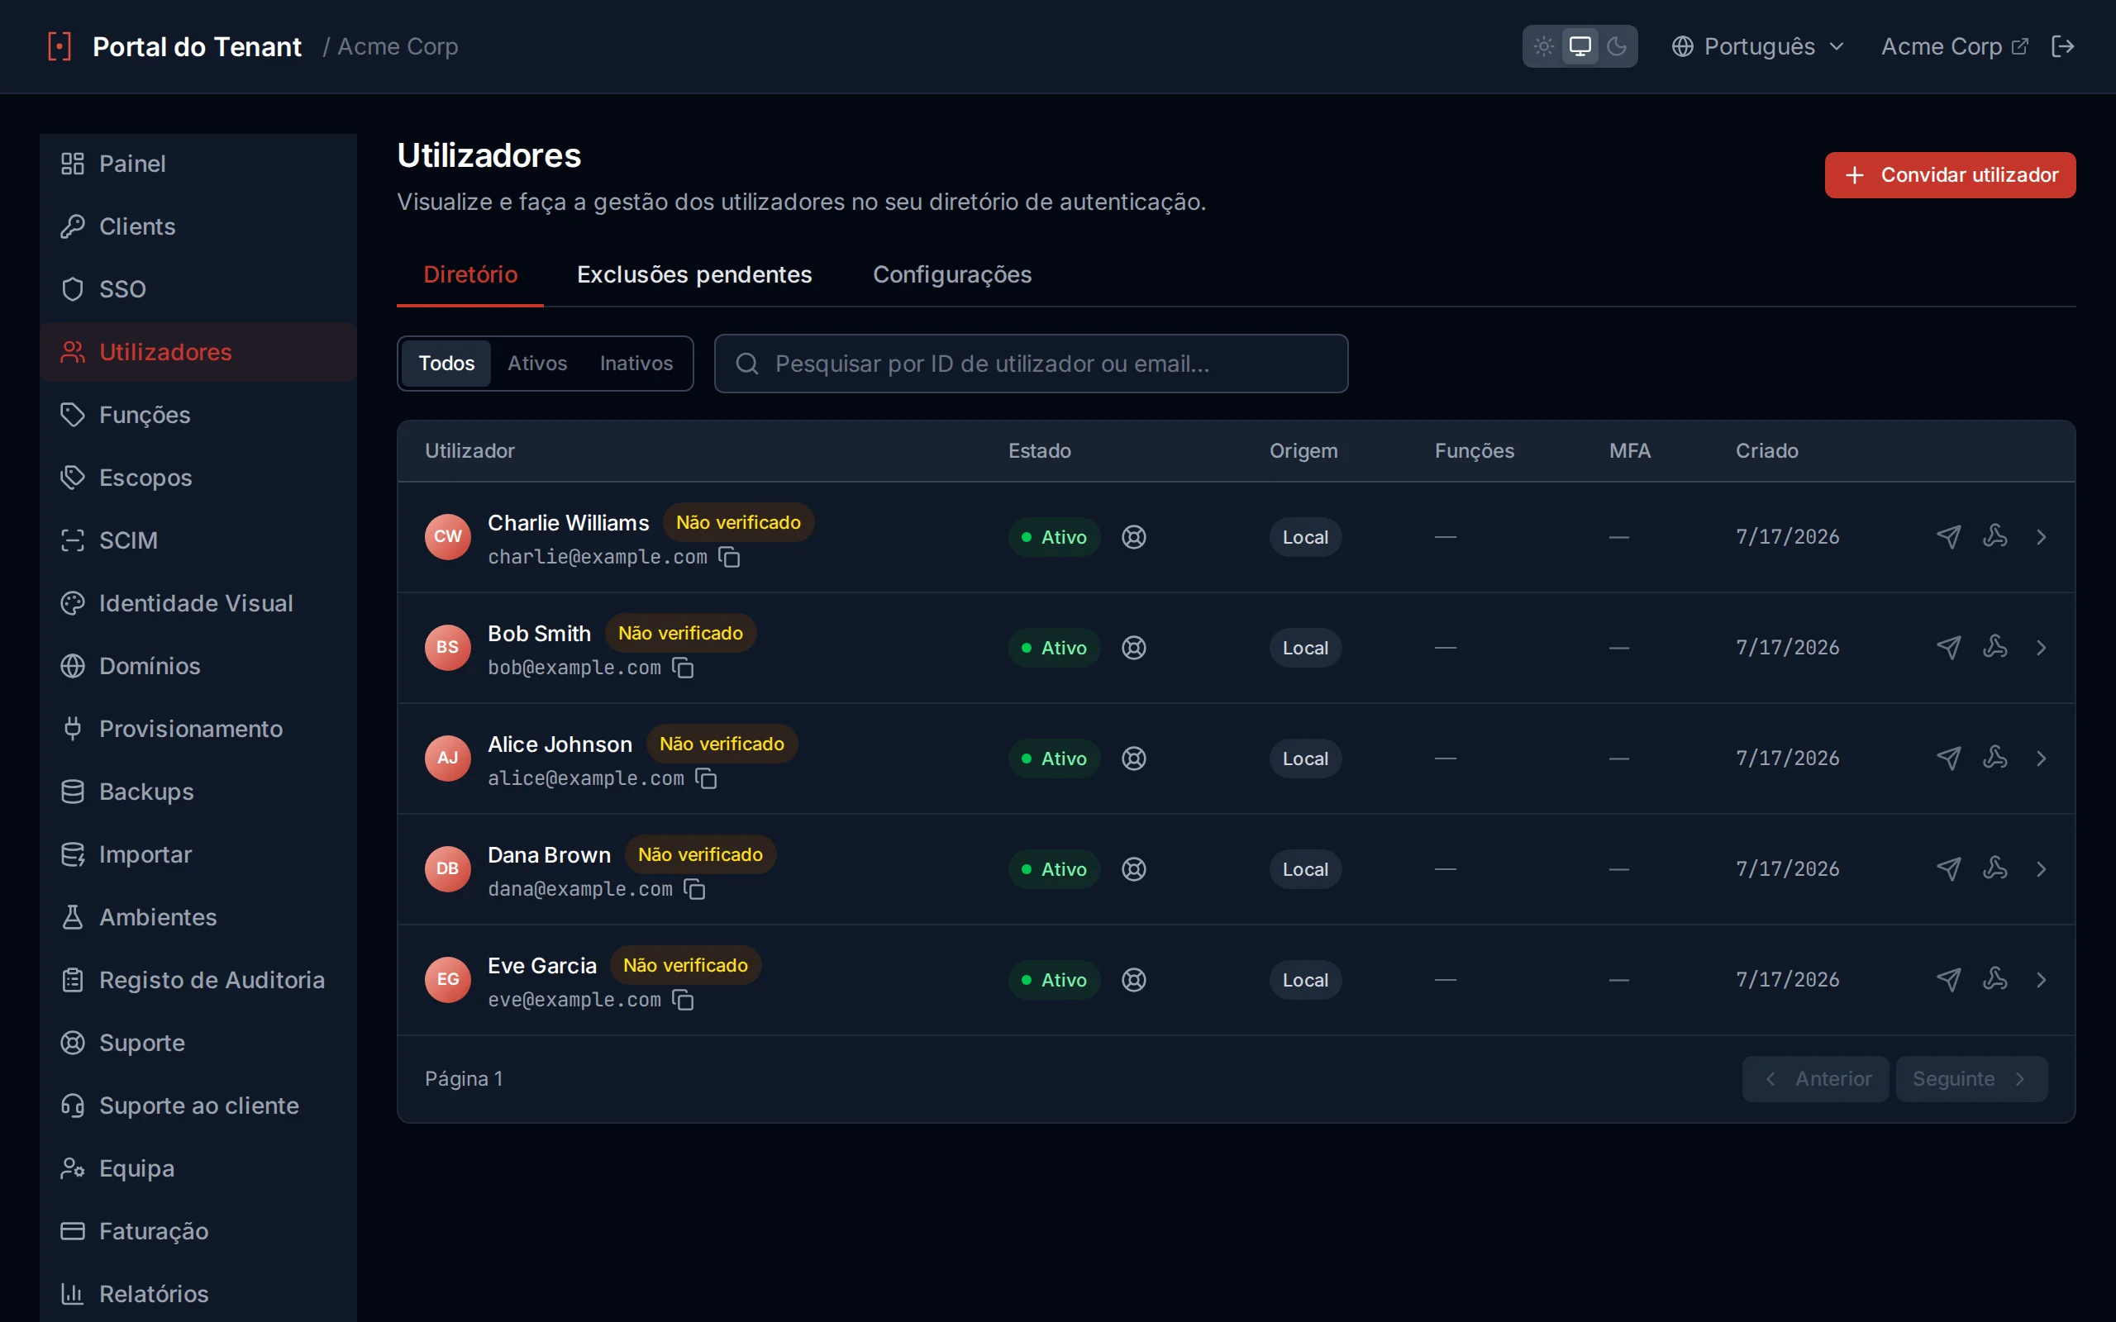2116x1322 pixels.
Task: Open Faturação in the sidebar
Action: coord(198,1231)
